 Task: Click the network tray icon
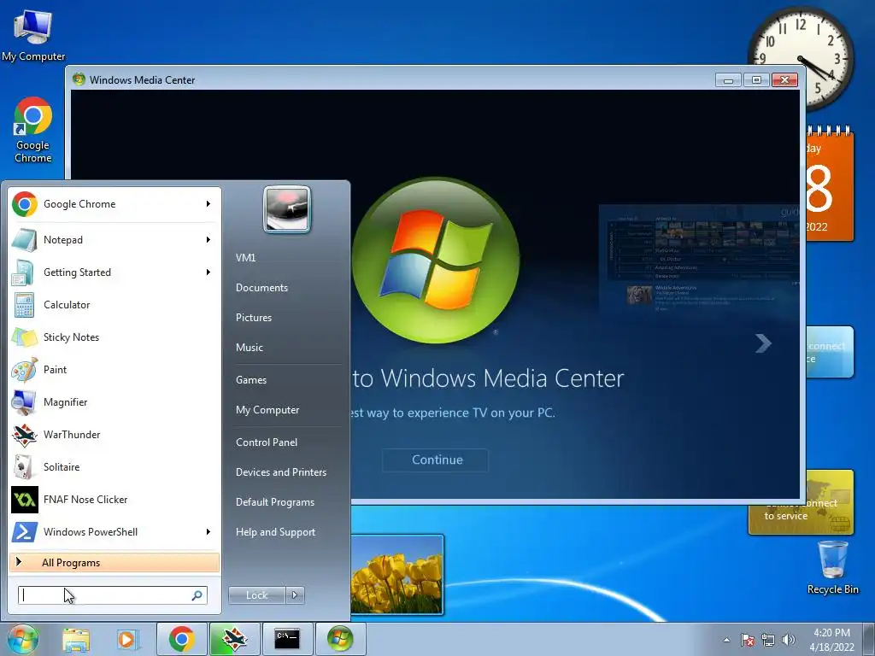768,640
